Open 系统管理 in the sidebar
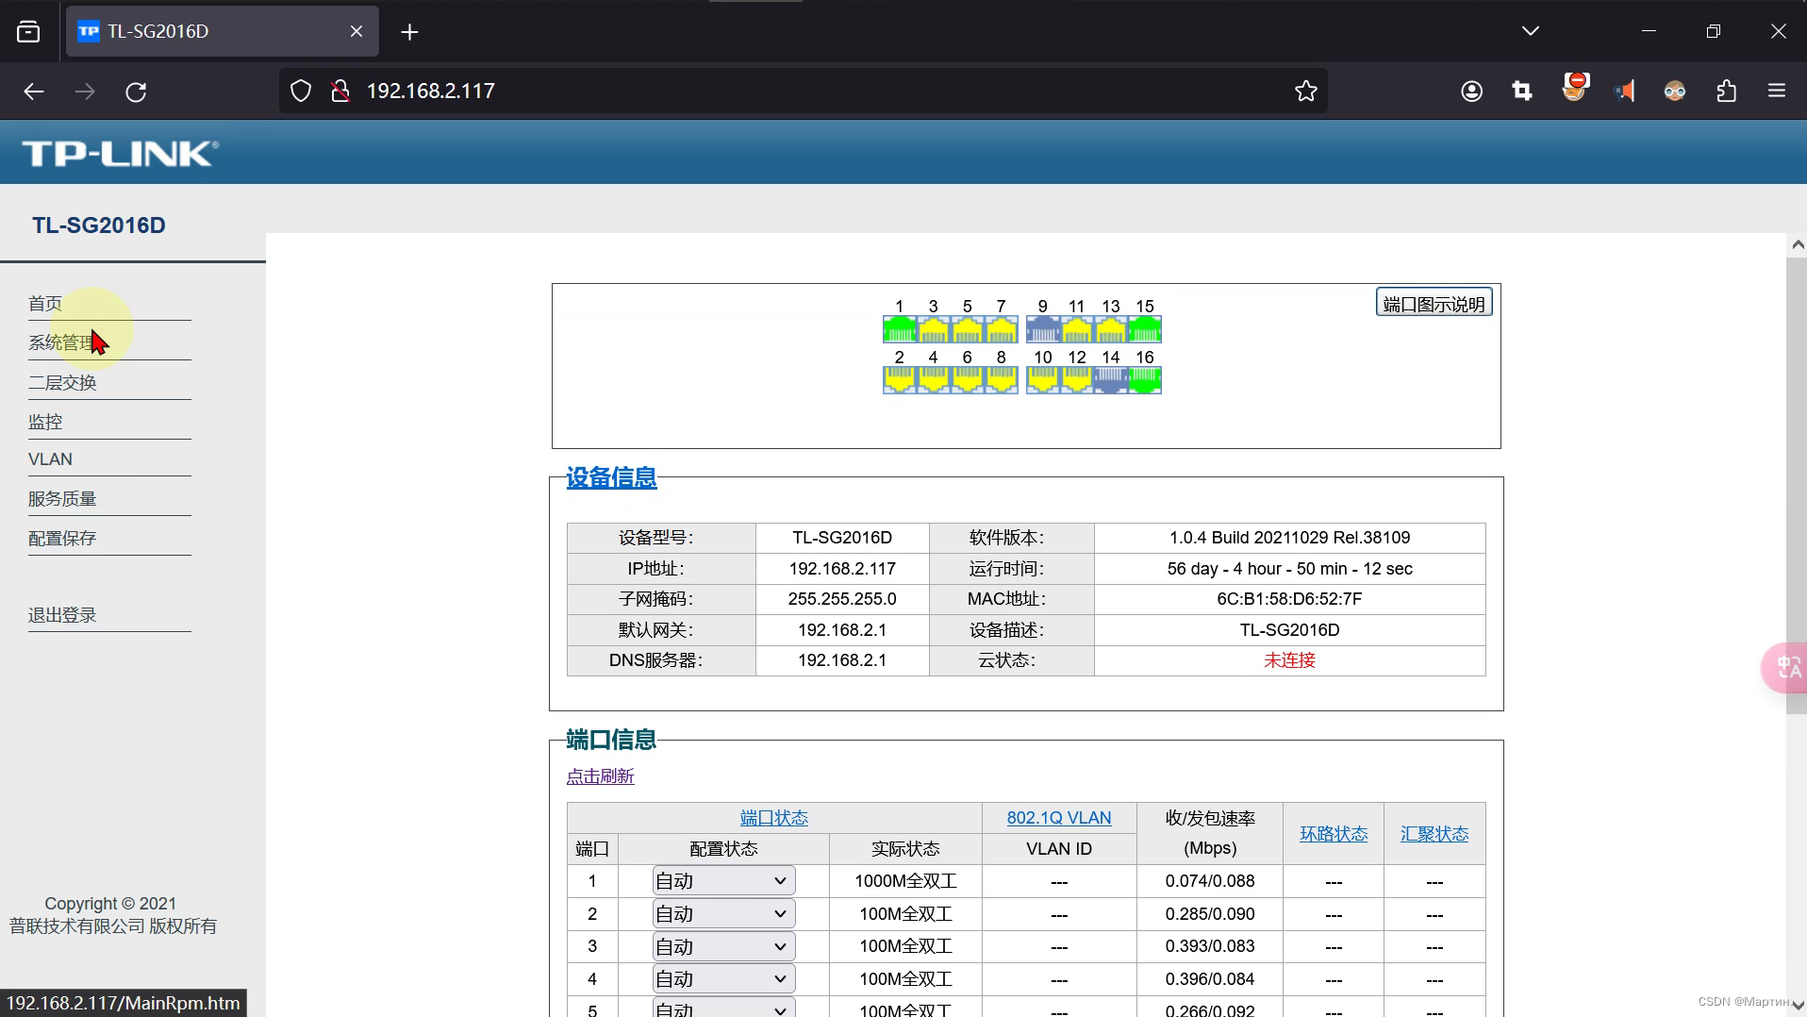The width and height of the screenshot is (1807, 1017). [x=62, y=343]
